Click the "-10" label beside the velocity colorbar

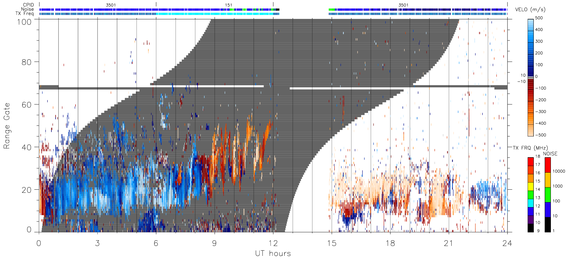coord(521,82)
